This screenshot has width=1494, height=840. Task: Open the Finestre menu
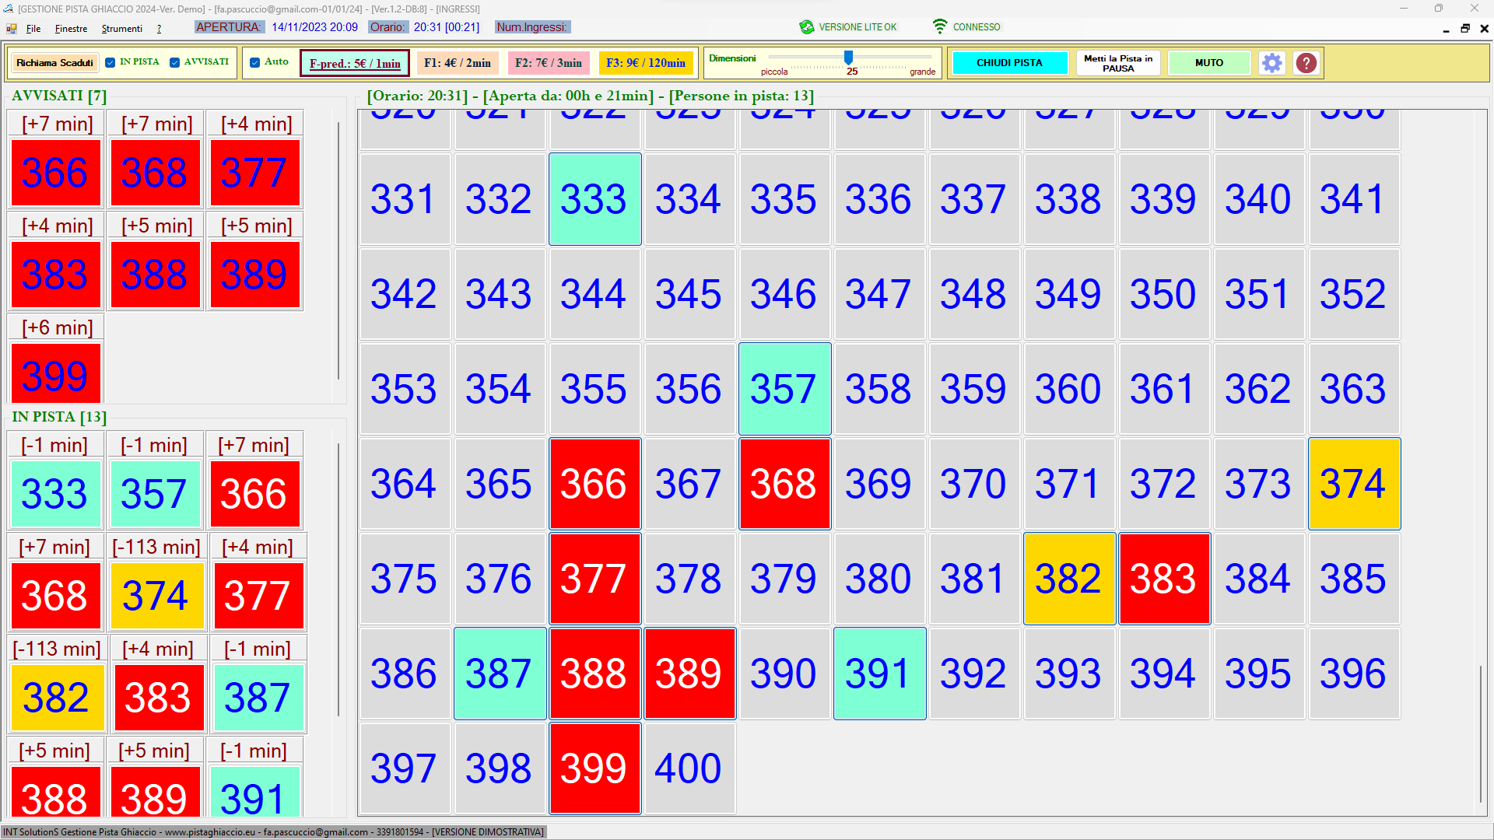71,29
